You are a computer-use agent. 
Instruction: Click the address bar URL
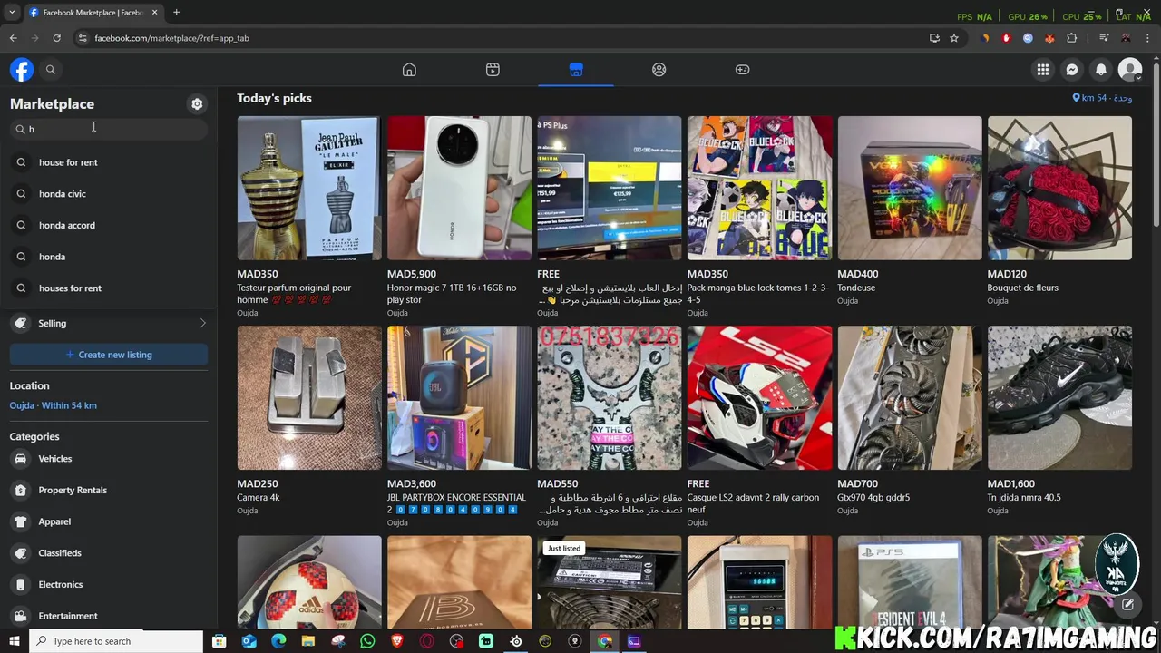(x=171, y=38)
